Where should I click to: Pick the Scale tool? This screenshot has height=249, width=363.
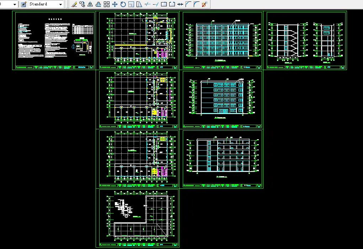[x=131, y=4]
